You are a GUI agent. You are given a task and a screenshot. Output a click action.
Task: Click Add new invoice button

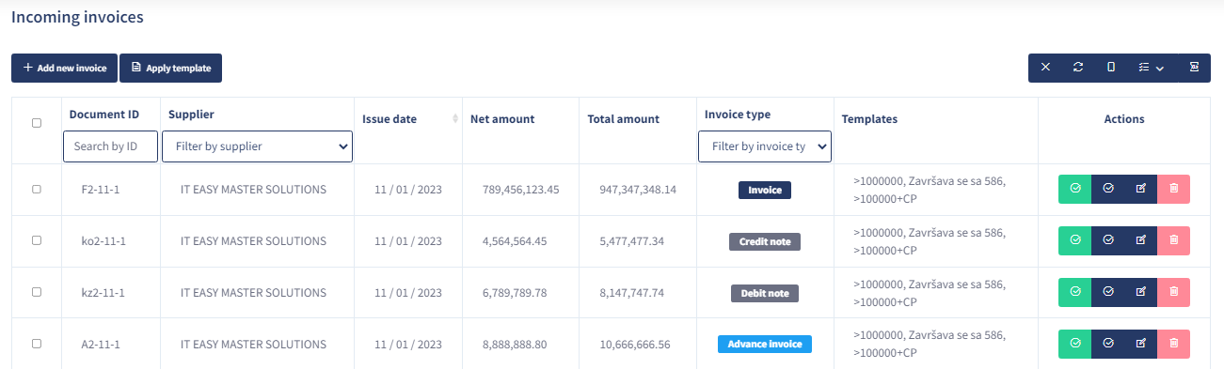pos(65,68)
